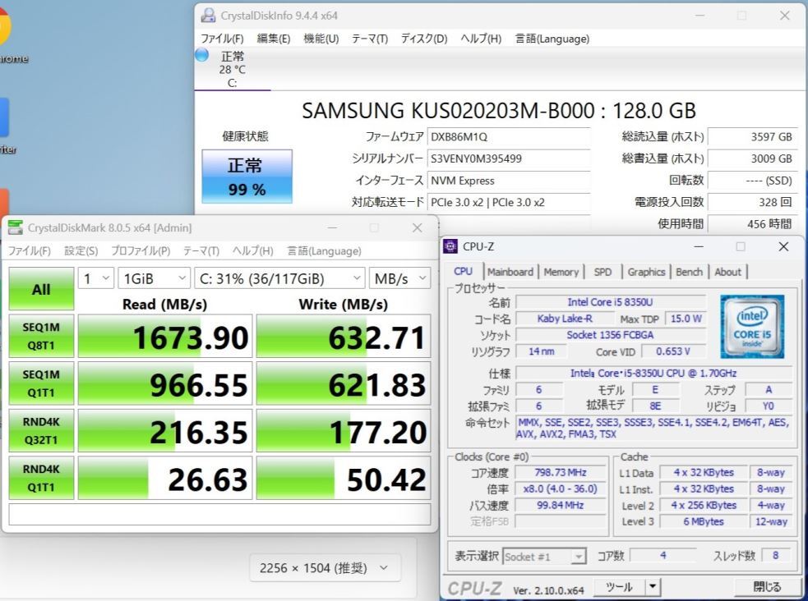The width and height of the screenshot is (808, 601).
Task: Click the total host reads value 3597 GB
Action: click(752, 136)
